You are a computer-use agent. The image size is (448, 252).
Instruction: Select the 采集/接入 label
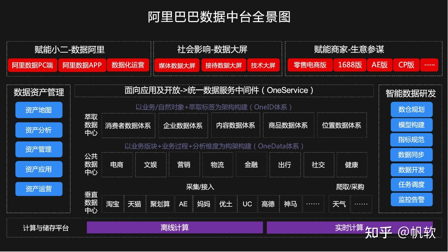(200, 187)
